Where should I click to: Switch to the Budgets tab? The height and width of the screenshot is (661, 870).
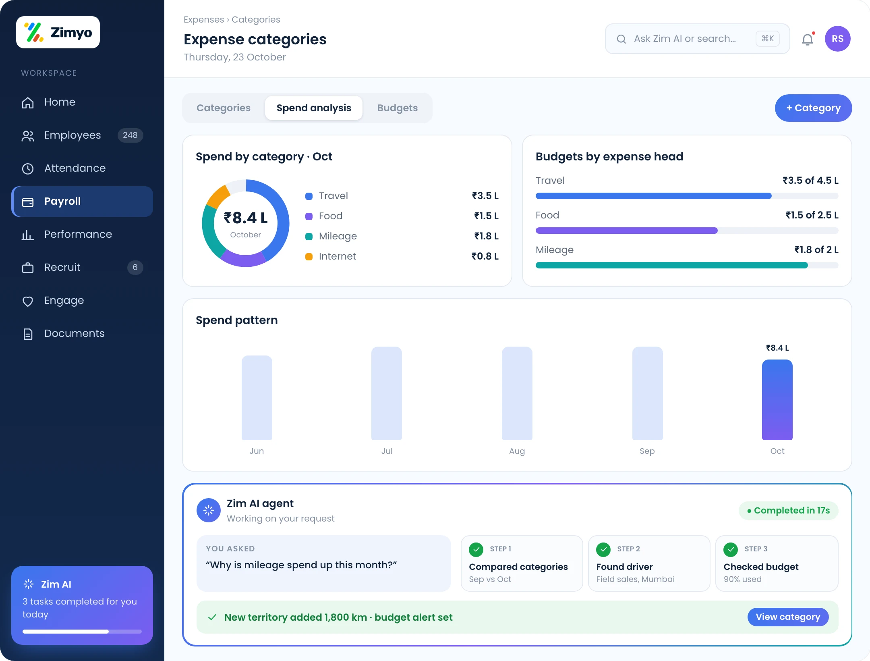(x=398, y=108)
